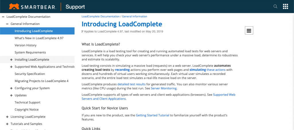Expand Supported Web Applications node
Image resolution: width=294 pixels, height=130 pixels.
tap(11, 67)
